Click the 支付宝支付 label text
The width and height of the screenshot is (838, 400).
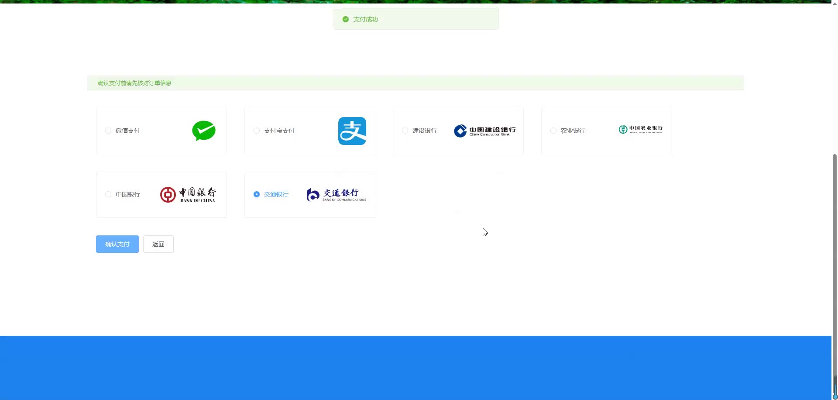point(279,131)
